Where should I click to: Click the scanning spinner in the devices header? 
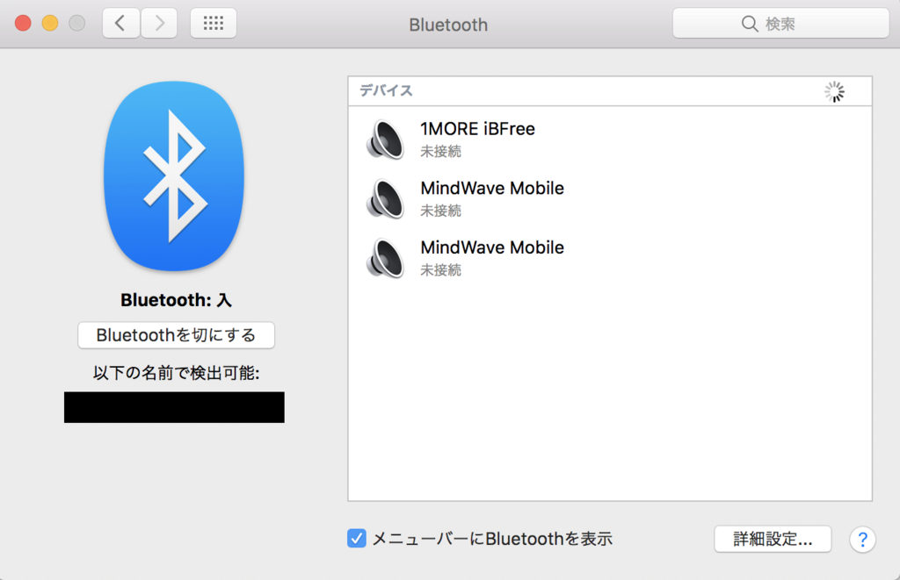click(833, 91)
